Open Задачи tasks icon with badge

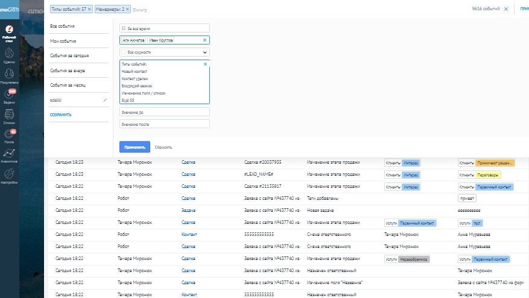pos(9,96)
